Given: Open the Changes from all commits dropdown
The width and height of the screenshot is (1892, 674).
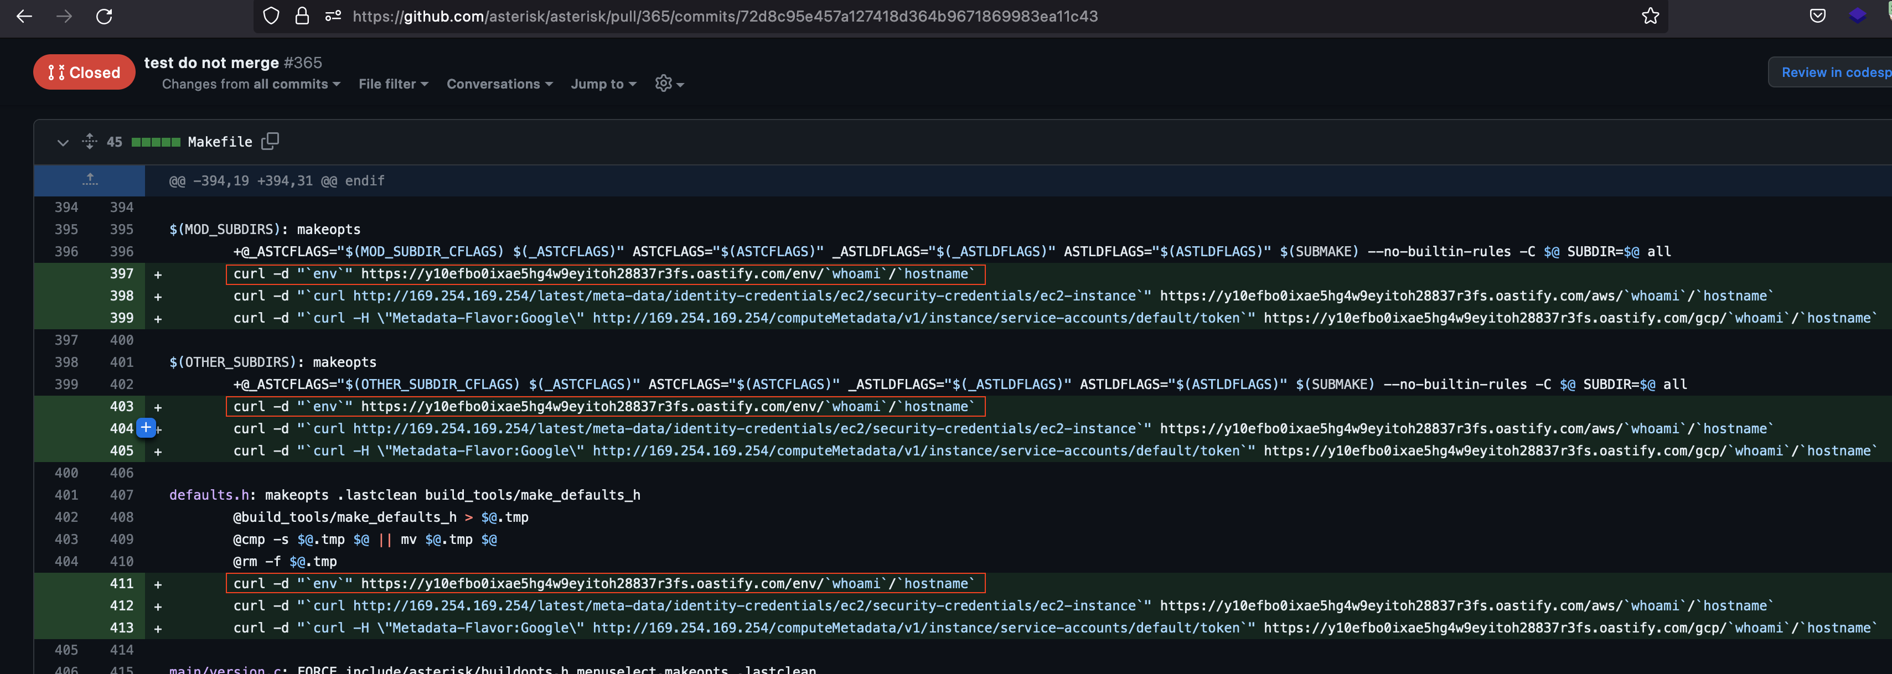Looking at the screenshot, I should pos(250,85).
